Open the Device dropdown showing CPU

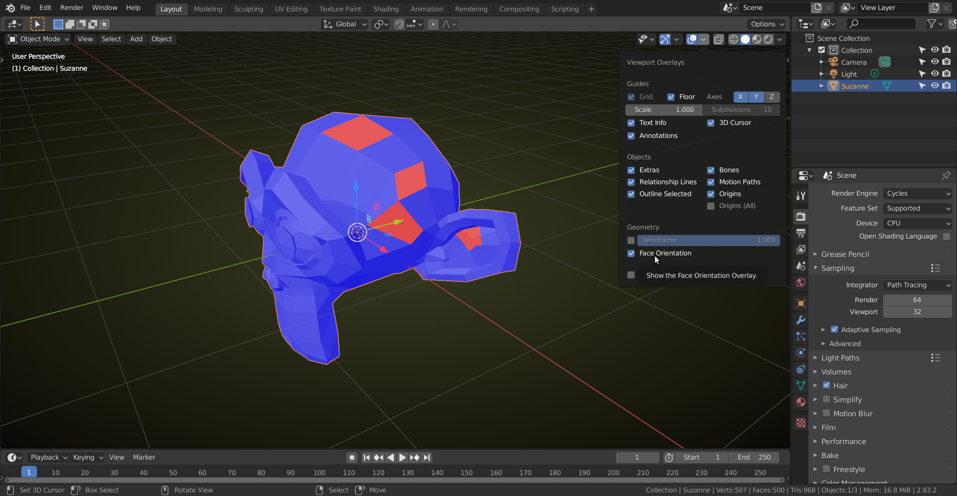[x=918, y=224]
